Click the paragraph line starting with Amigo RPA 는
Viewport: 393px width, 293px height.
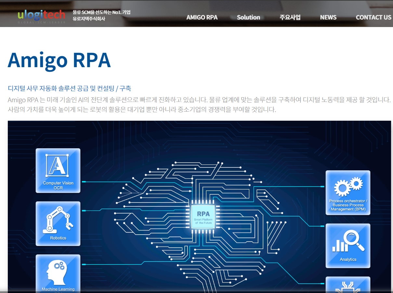199,100
